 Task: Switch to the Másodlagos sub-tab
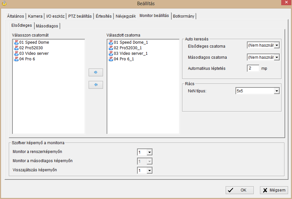point(47,26)
